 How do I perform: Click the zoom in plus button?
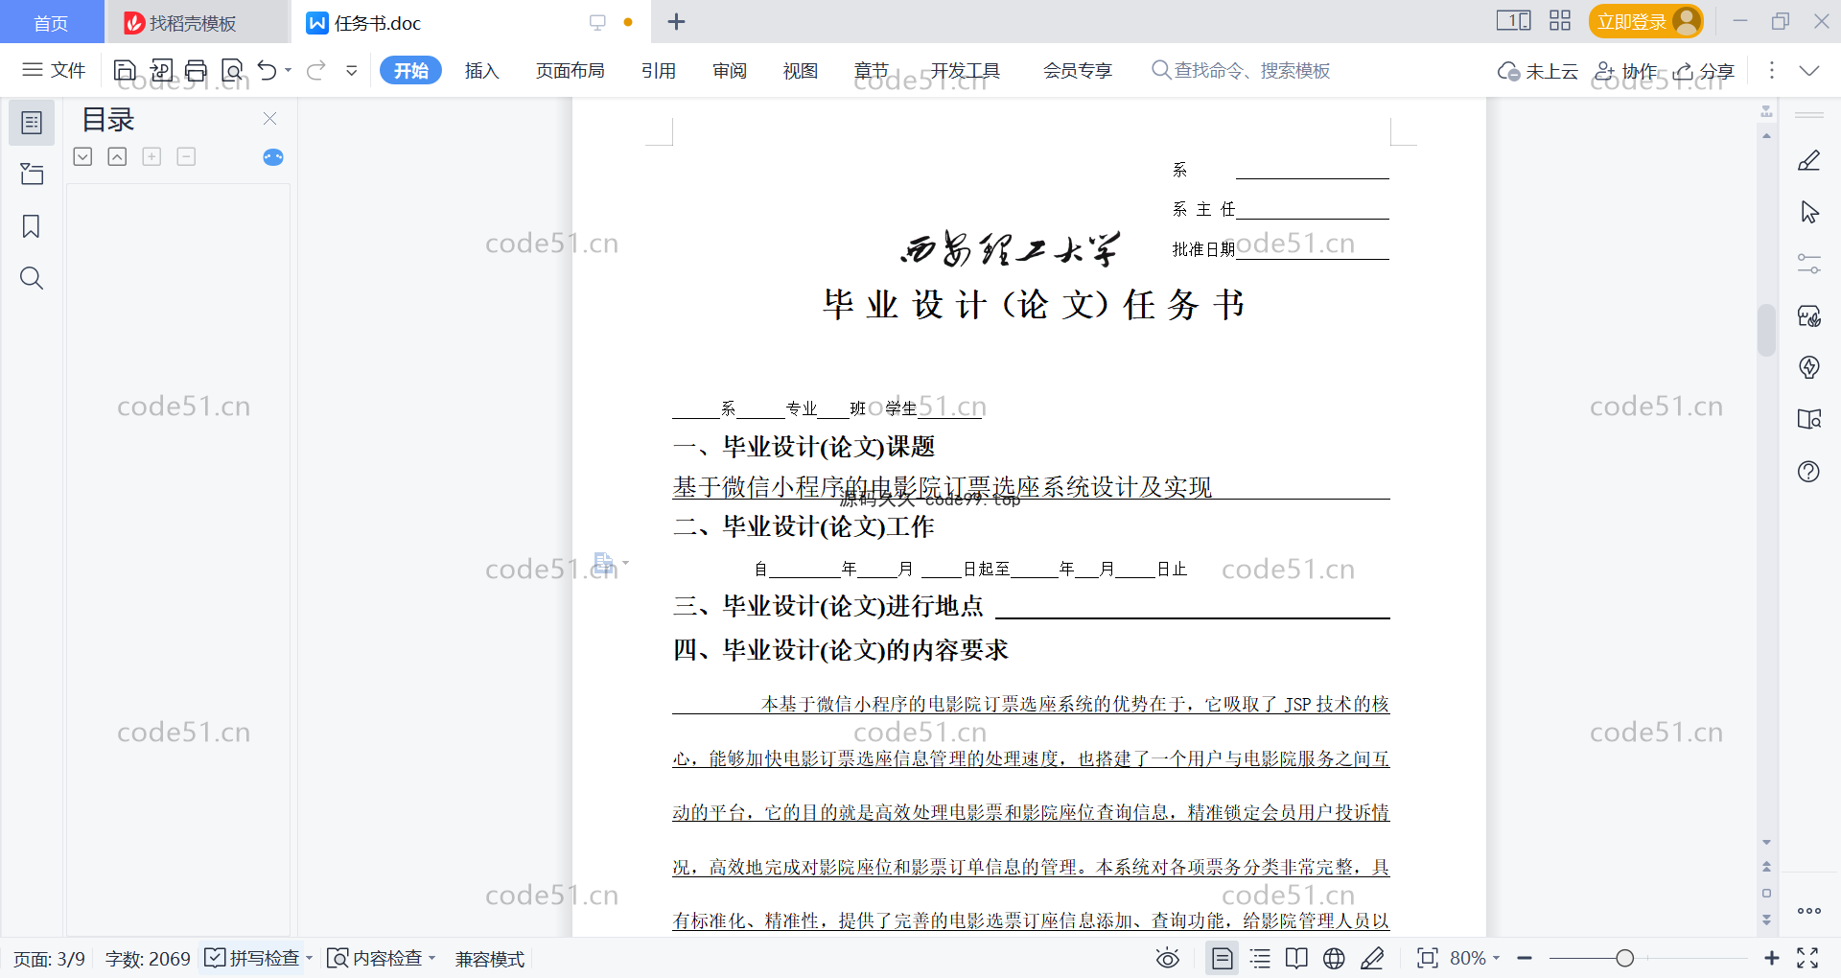point(1772,958)
